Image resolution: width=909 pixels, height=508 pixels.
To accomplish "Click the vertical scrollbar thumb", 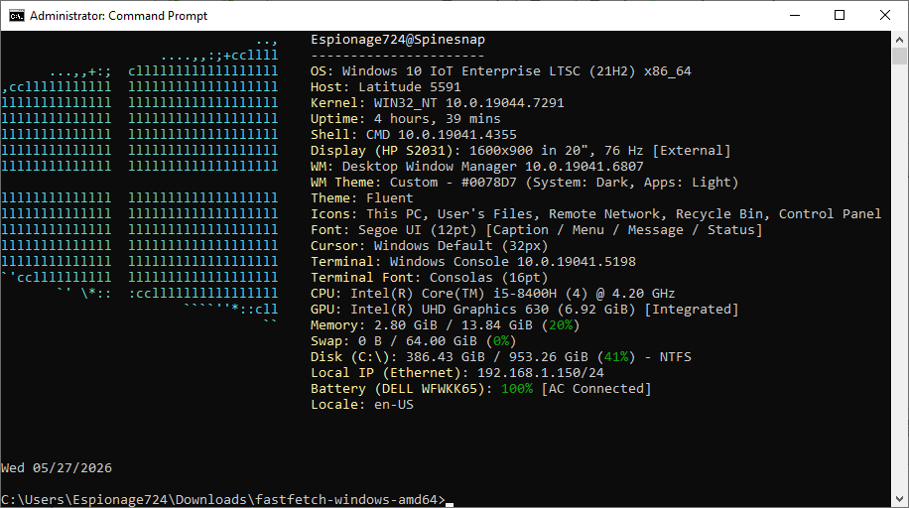I will click(899, 57).
